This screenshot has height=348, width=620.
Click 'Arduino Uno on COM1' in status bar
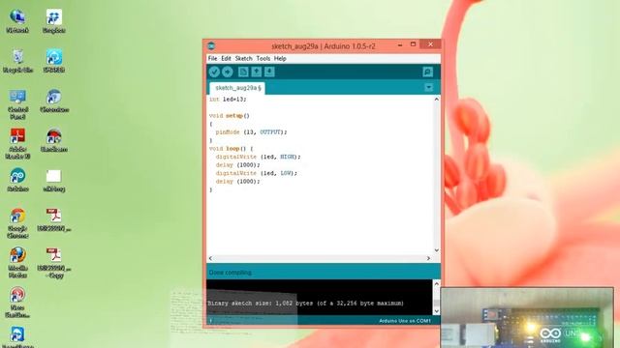405,321
